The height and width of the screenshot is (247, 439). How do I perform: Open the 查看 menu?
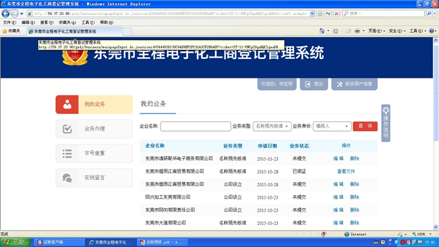click(47, 23)
